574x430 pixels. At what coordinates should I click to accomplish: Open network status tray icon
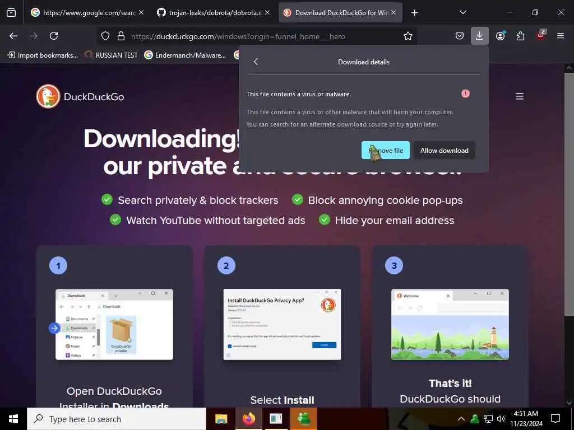[x=488, y=419]
